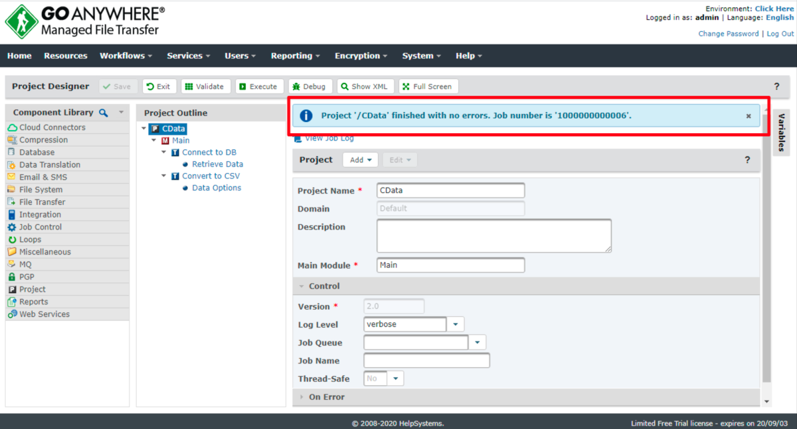Viewport: 797px width, 429px height.
Task: Click the Environment Click Here link
Action: click(x=774, y=9)
